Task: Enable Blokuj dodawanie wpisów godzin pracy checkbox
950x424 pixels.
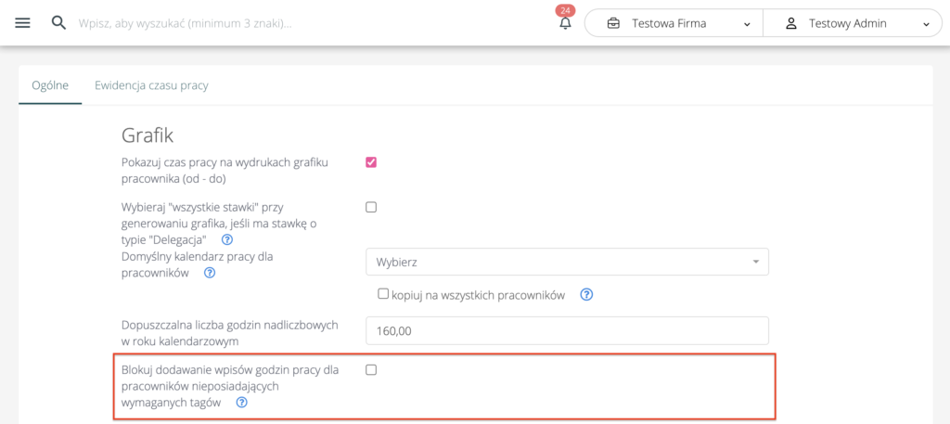Action: click(371, 369)
